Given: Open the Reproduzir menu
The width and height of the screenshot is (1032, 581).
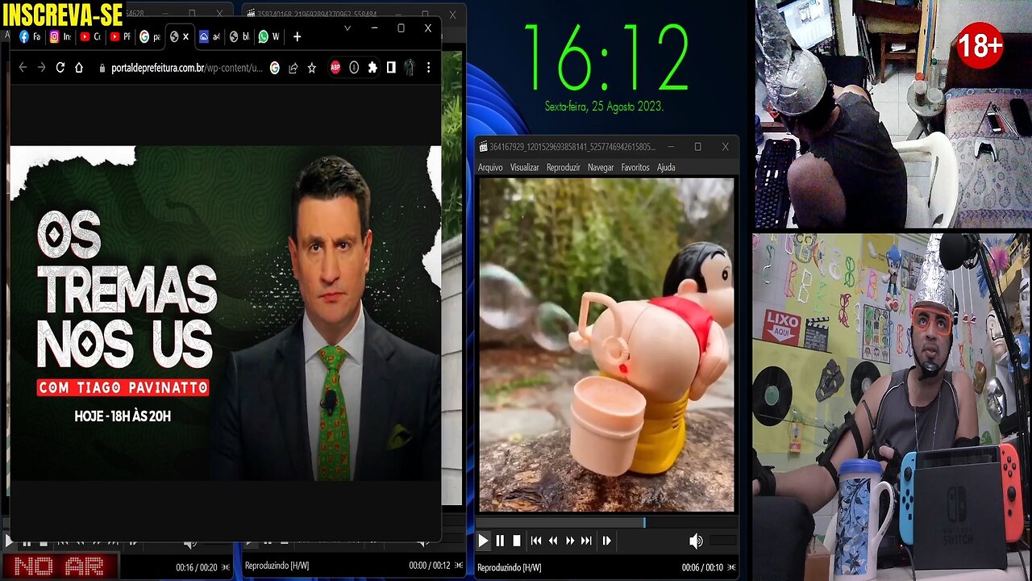Looking at the screenshot, I should click(564, 167).
